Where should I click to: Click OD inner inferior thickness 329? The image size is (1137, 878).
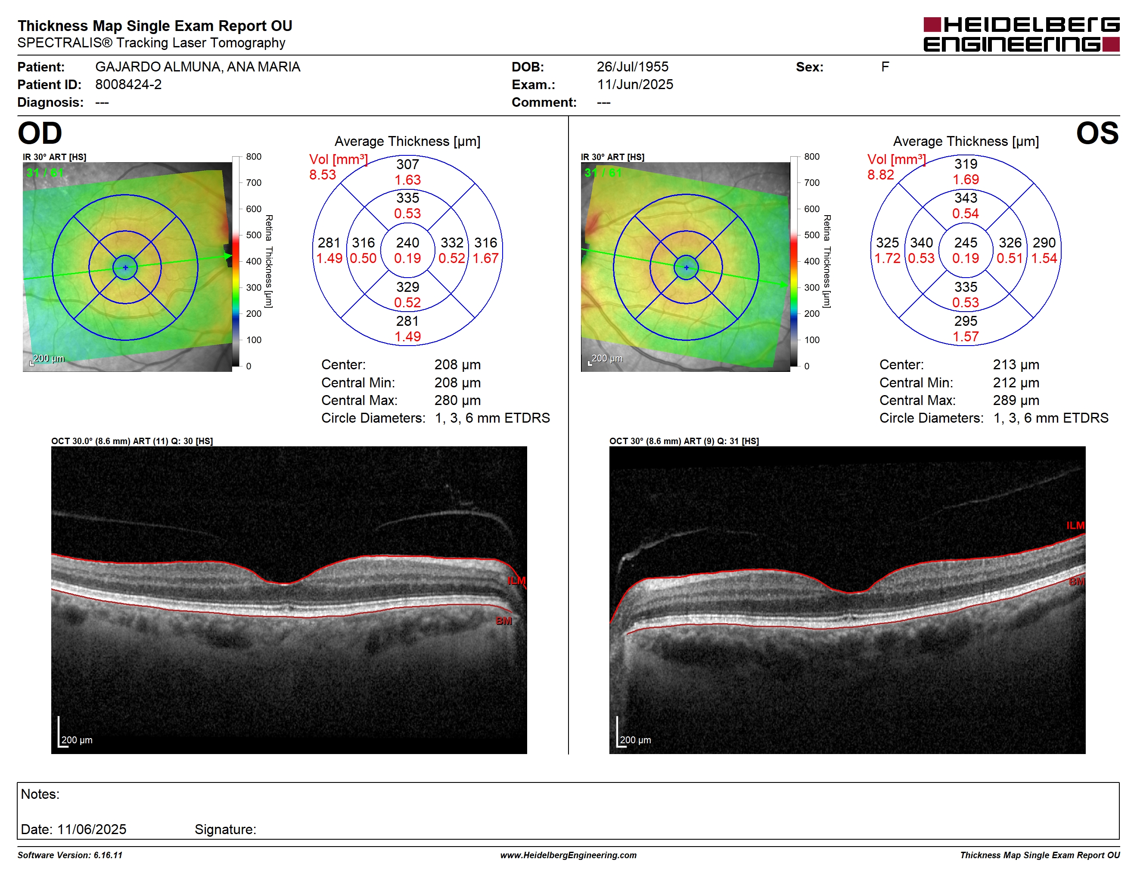(407, 287)
